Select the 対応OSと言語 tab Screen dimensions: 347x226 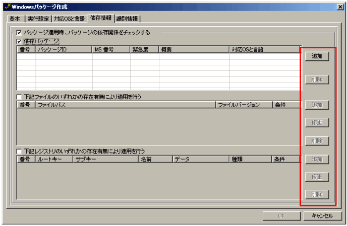click(70, 19)
